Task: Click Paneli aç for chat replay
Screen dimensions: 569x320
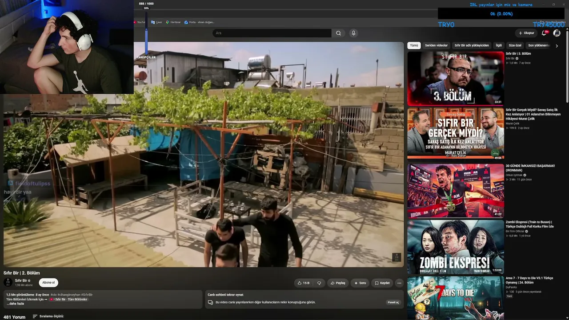Action: click(x=393, y=302)
